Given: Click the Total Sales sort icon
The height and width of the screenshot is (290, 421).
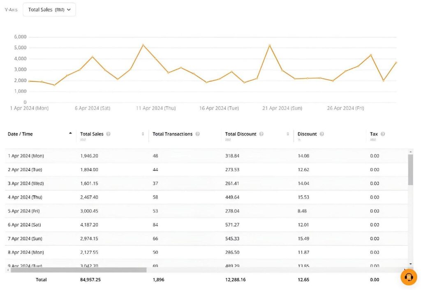Looking at the screenshot, I should pyautogui.click(x=142, y=133).
